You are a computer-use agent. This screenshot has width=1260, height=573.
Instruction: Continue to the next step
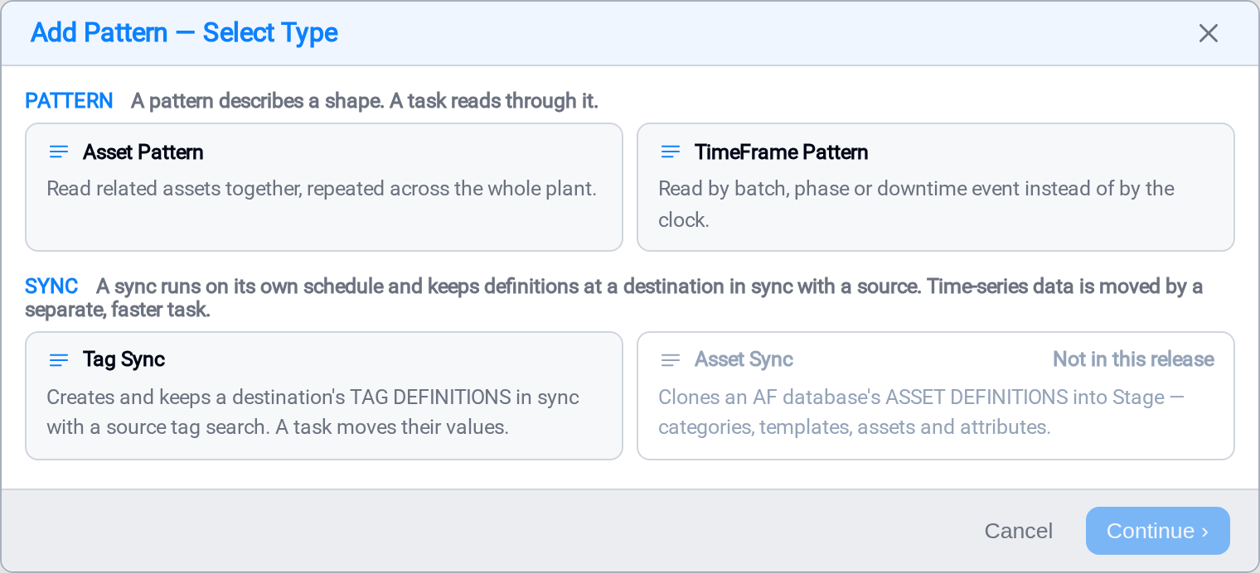[1158, 531]
